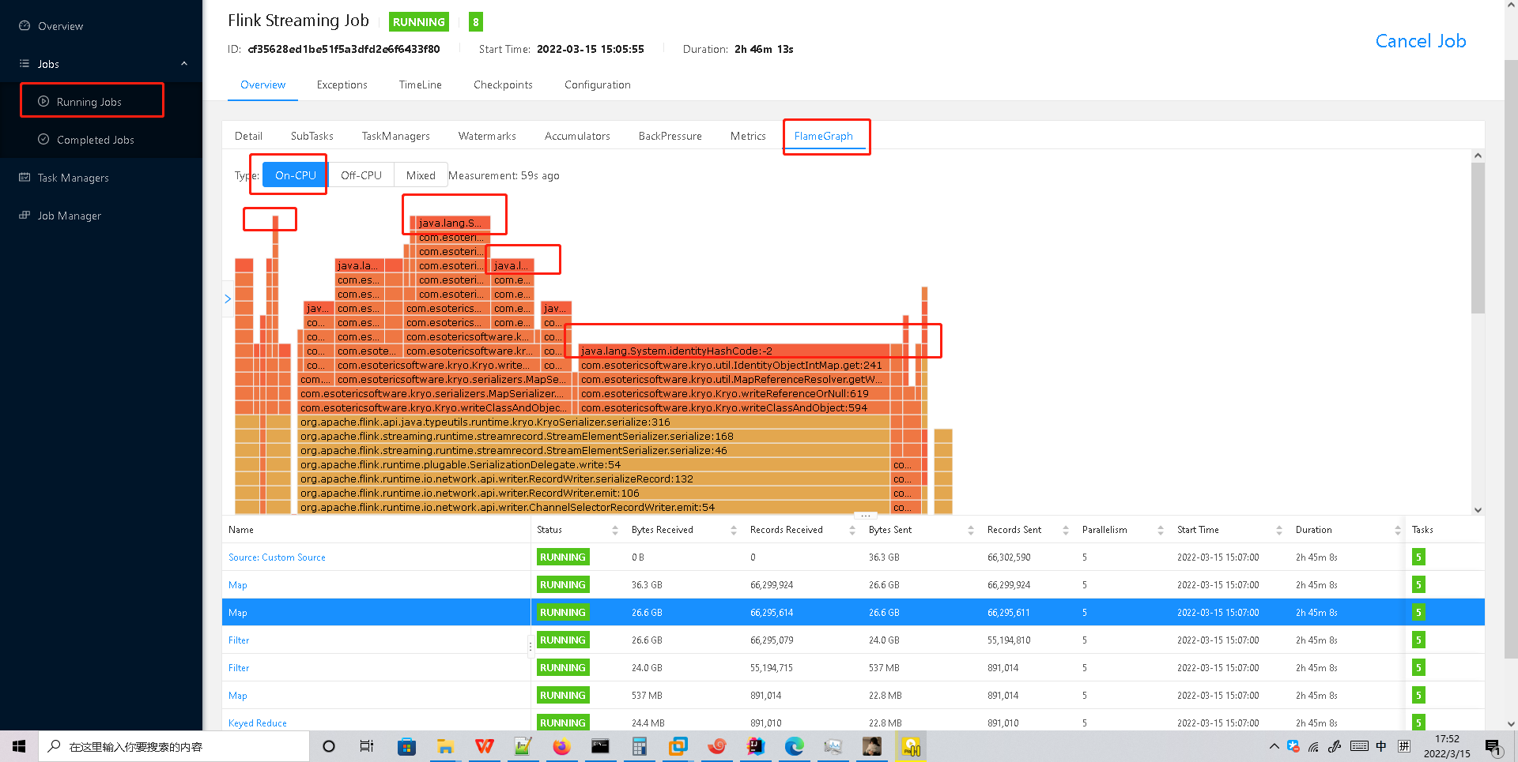This screenshot has width=1518, height=762.
Task: Click the Chinese input mode indicator
Action: point(1381,746)
